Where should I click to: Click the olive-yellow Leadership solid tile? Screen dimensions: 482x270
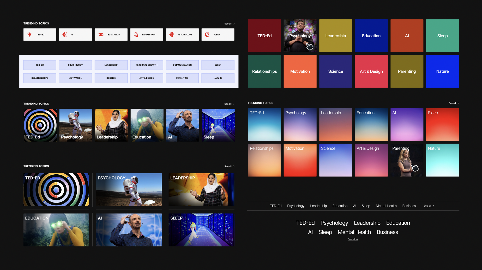336,36
